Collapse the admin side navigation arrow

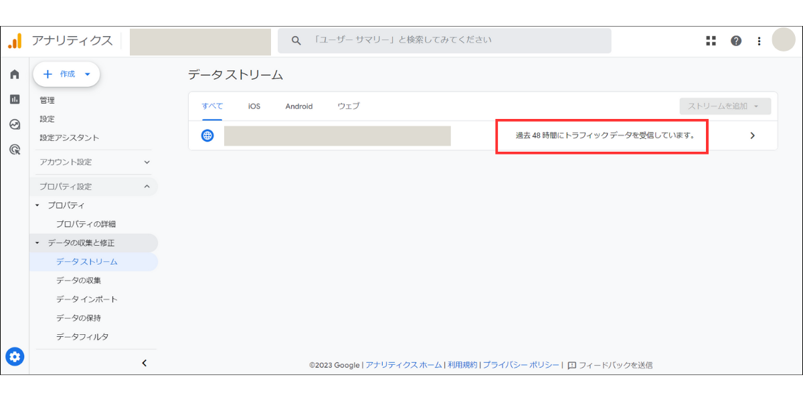[x=144, y=364]
